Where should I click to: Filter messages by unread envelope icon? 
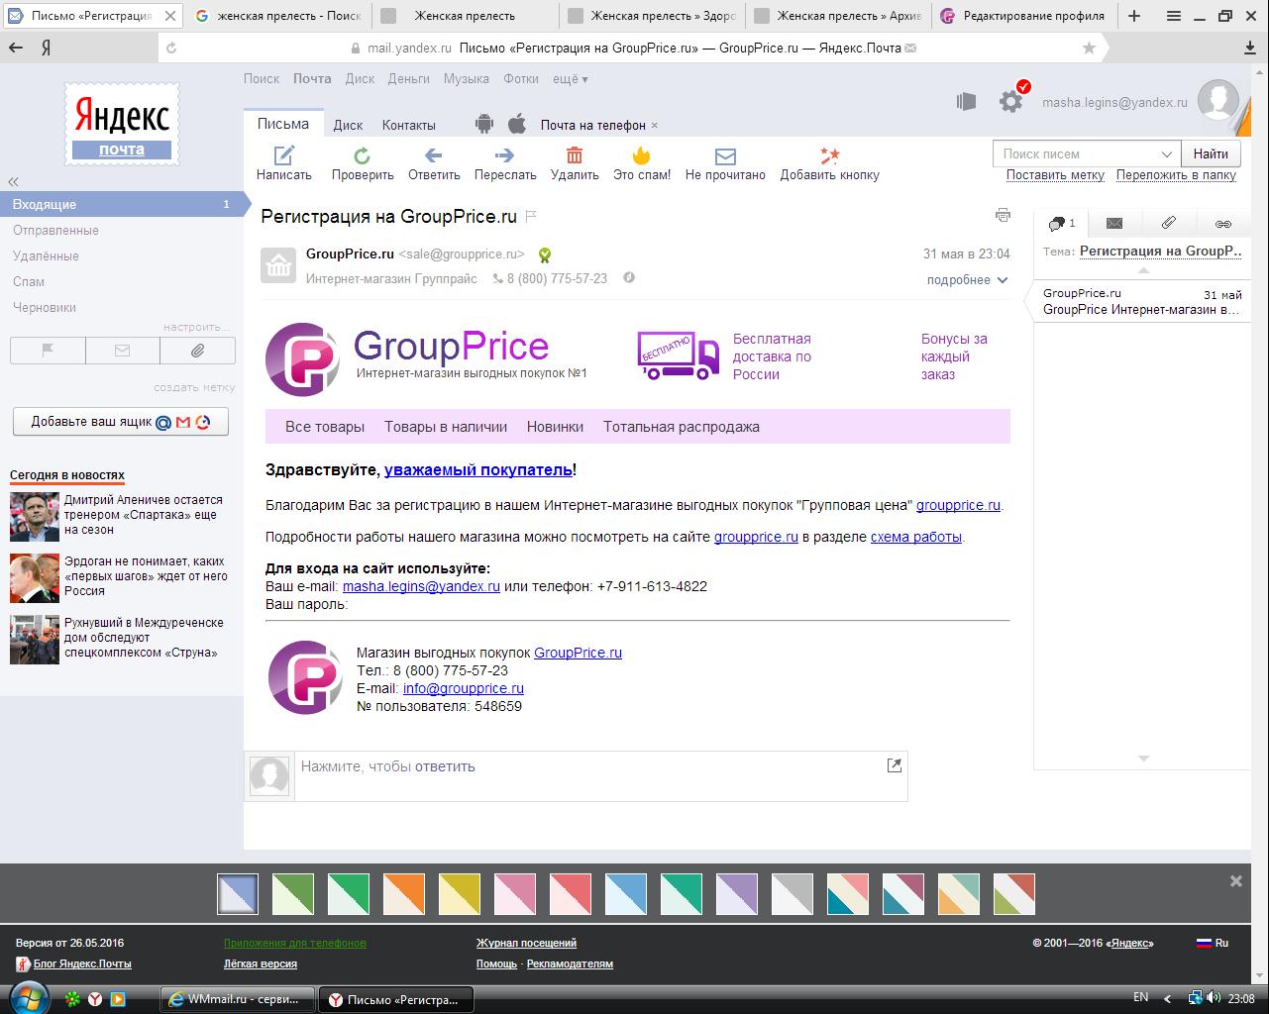[123, 351]
